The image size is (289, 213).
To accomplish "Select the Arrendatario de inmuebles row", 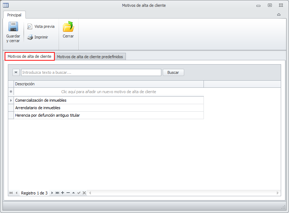I will (109, 108).
